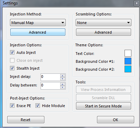
Task: Decrease Delay between with down arrow
Action: click(63, 87)
